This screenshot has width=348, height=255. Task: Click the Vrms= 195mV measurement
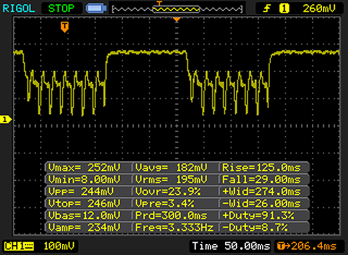pyautogui.click(x=171, y=179)
